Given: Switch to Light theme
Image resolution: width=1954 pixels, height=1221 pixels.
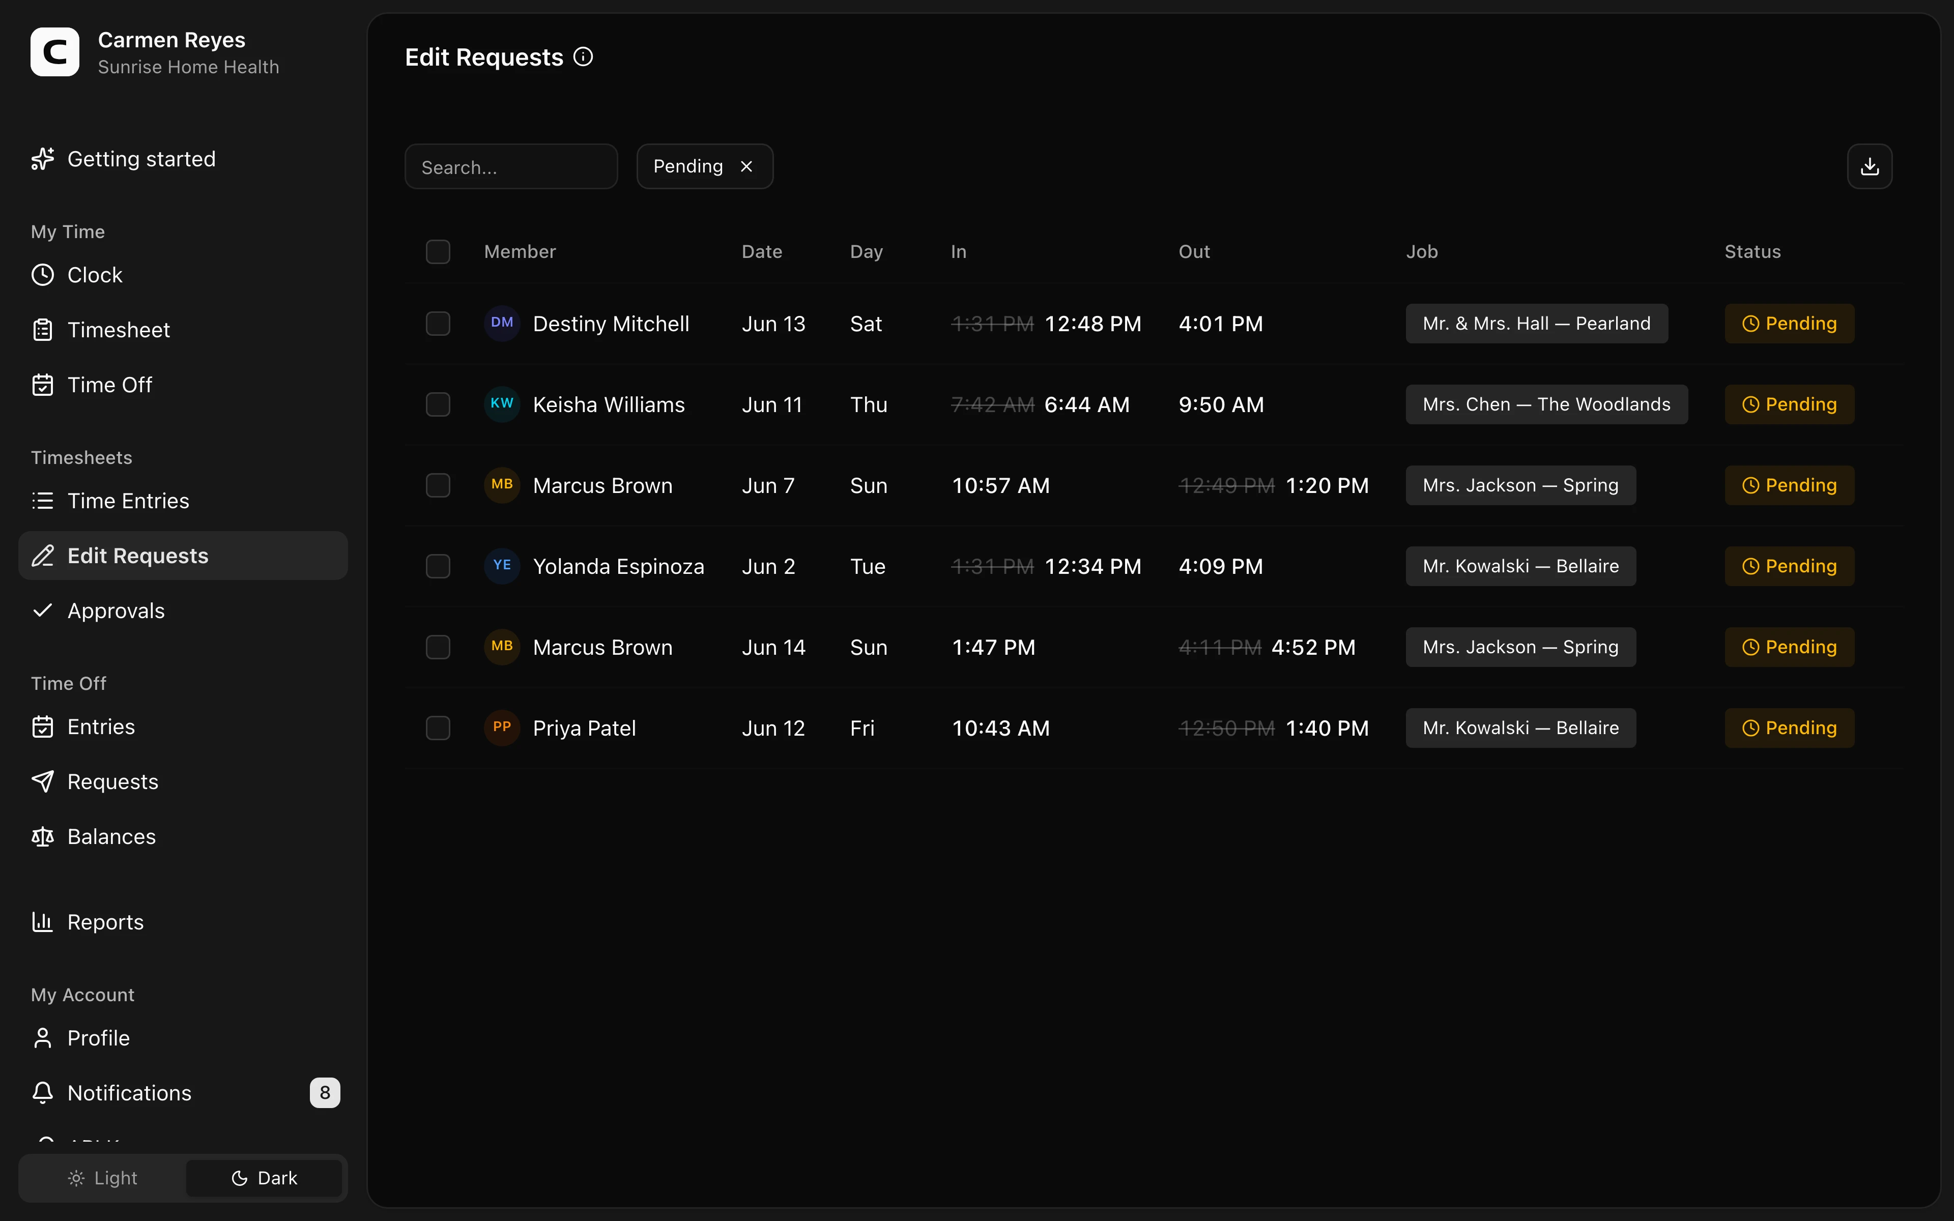Looking at the screenshot, I should pyautogui.click(x=103, y=1178).
